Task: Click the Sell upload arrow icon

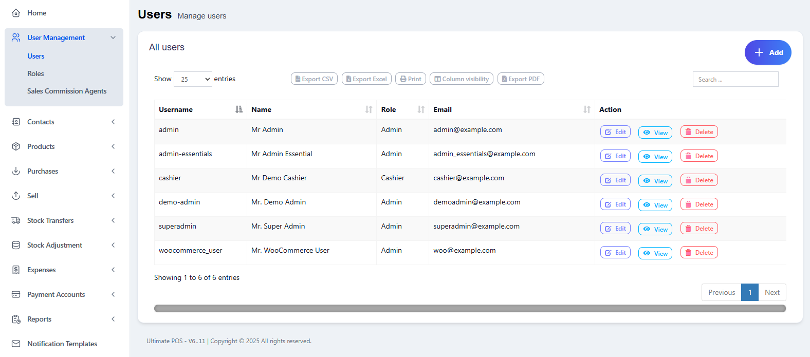Action: [16, 196]
